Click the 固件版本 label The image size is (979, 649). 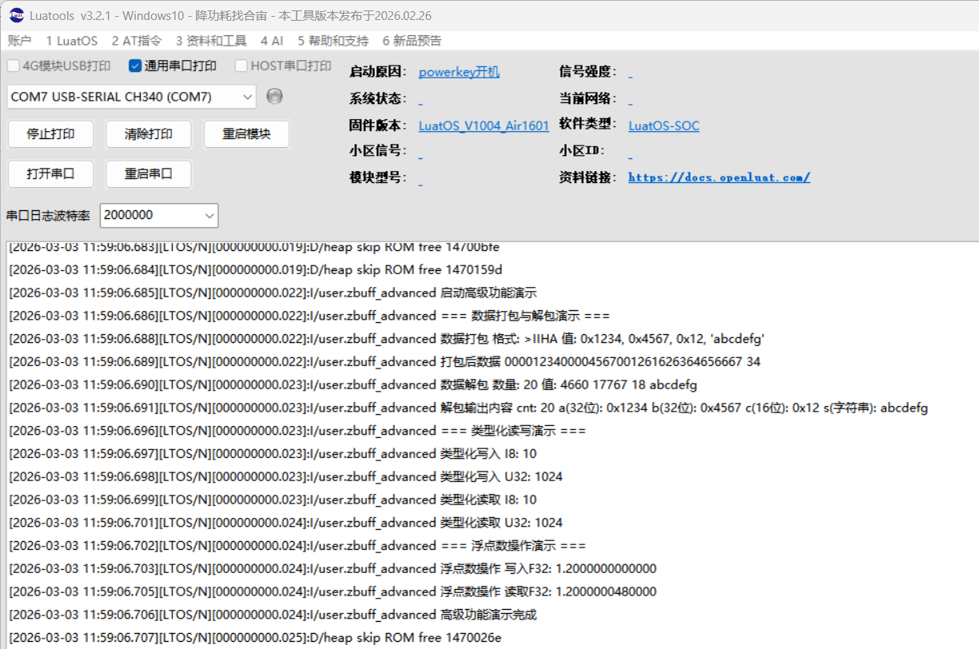click(378, 125)
